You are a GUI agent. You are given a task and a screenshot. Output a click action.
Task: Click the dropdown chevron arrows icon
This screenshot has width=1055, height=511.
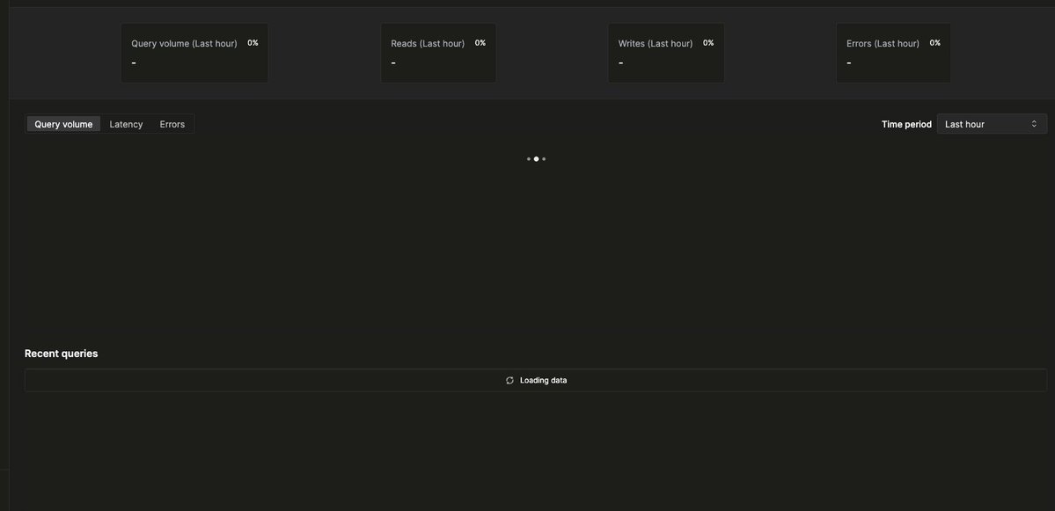point(1034,124)
